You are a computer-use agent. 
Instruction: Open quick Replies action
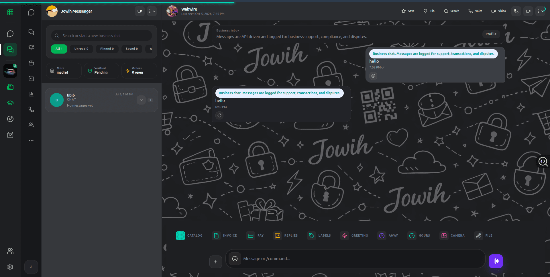285,235
